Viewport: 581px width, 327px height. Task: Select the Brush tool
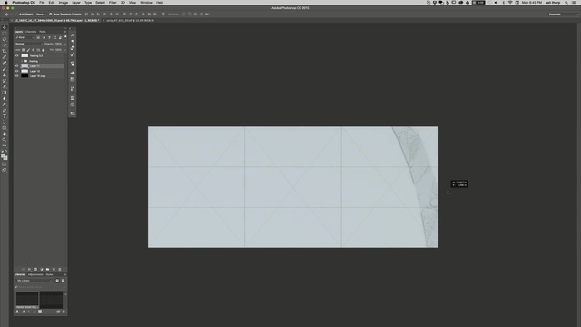(5, 69)
